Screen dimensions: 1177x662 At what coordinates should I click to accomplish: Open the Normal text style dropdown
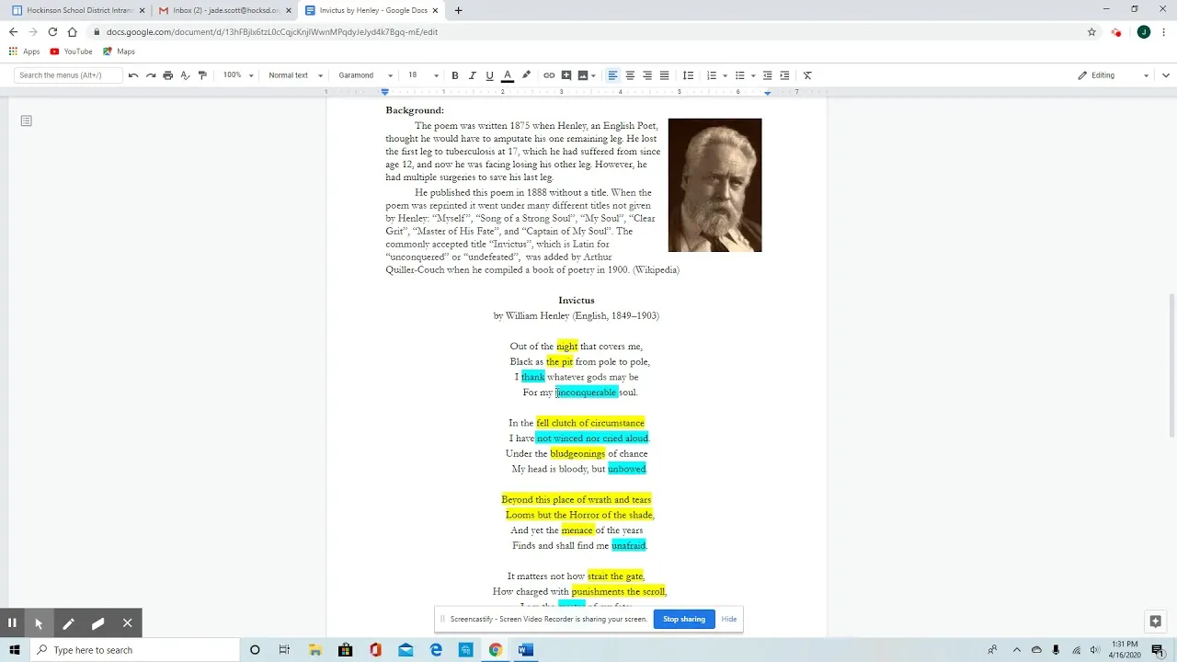pos(295,75)
